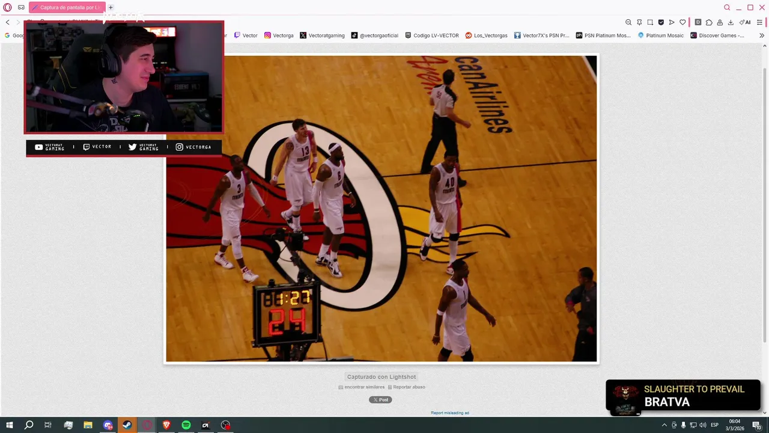Open the extensions puzzle cube icon
Screen dimensions: 769x433
pos(709,22)
